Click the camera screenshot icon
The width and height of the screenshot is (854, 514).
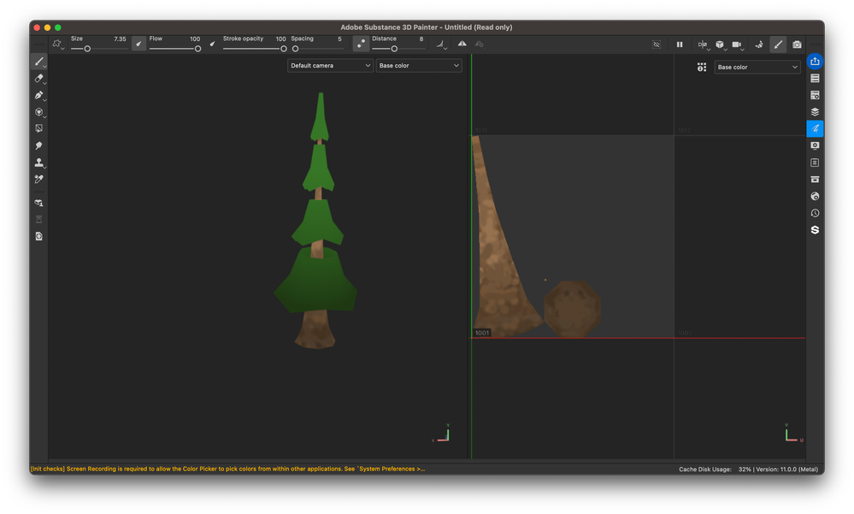(x=797, y=44)
